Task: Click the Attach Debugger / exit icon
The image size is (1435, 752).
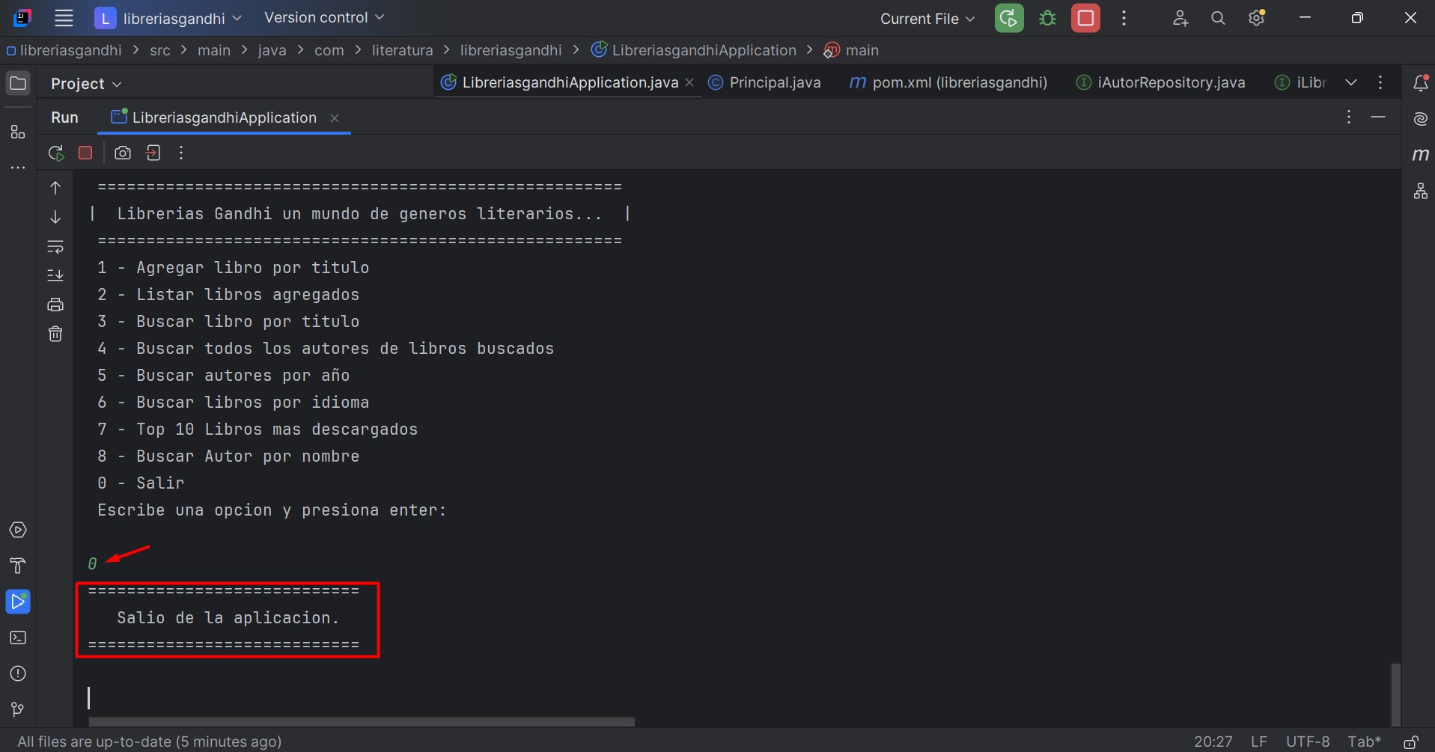Action: 153,153
